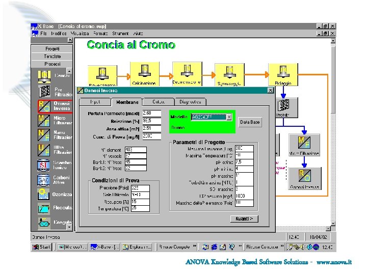The width and height of the screenshot is (367, 275).
Task: Switch to the Membrane tab
Action: 127,102
